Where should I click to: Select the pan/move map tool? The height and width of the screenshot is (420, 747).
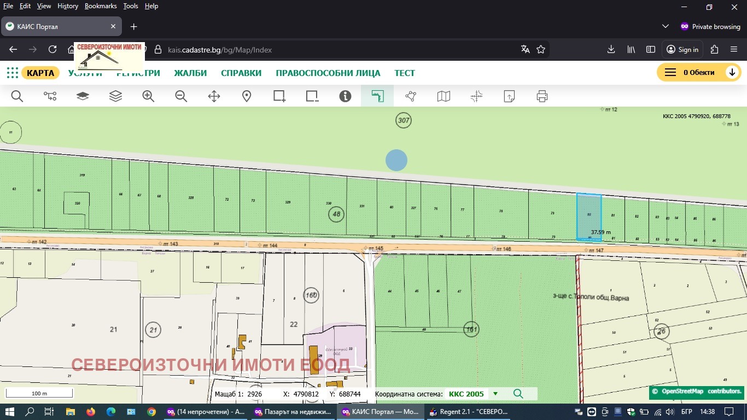click(x=214, y=96)
